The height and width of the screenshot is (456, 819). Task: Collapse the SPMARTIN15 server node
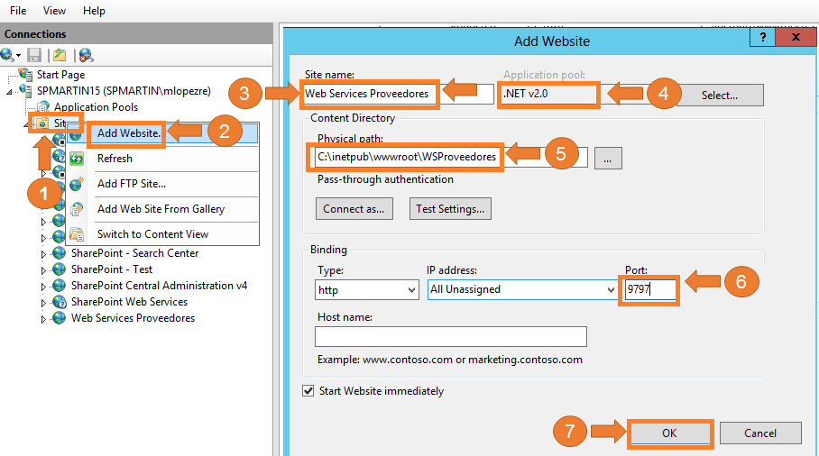[x=9, y=92]
